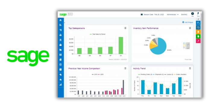211x108 pixels.
Task: Click the Wed bar in Activity Trend
Action: point(180,85)
